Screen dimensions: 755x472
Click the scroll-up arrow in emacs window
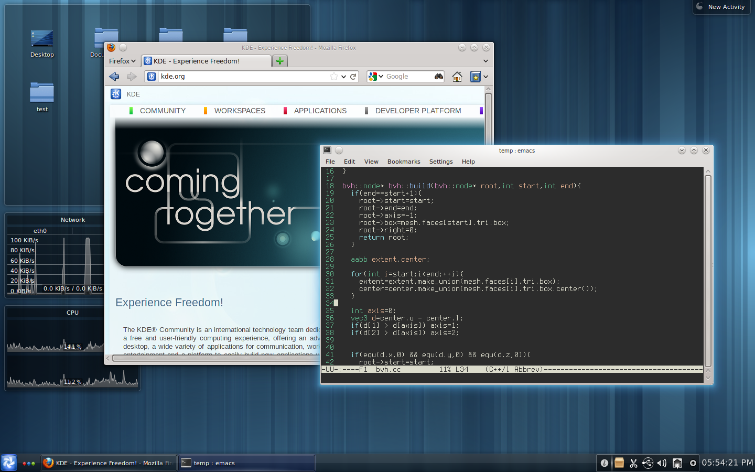pyautogui.click(x=708, y=171)
